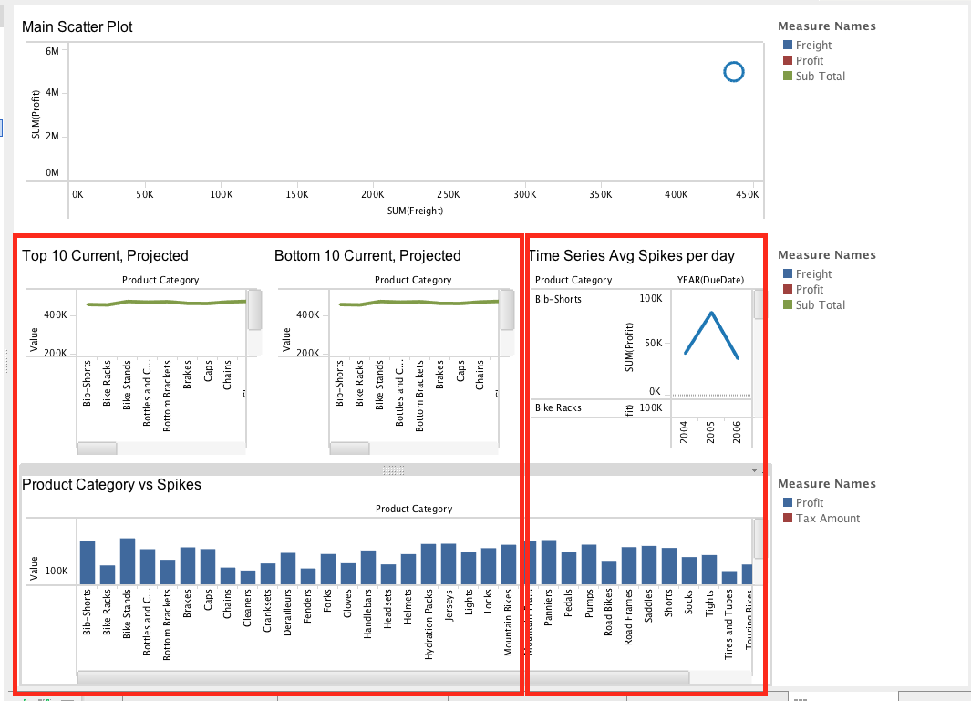Image resolution: width=971 pixels, height=701 pixels.
Task: Click horizontal scrollbar thumb under Top 10 chart
Action: pos(97,448)
